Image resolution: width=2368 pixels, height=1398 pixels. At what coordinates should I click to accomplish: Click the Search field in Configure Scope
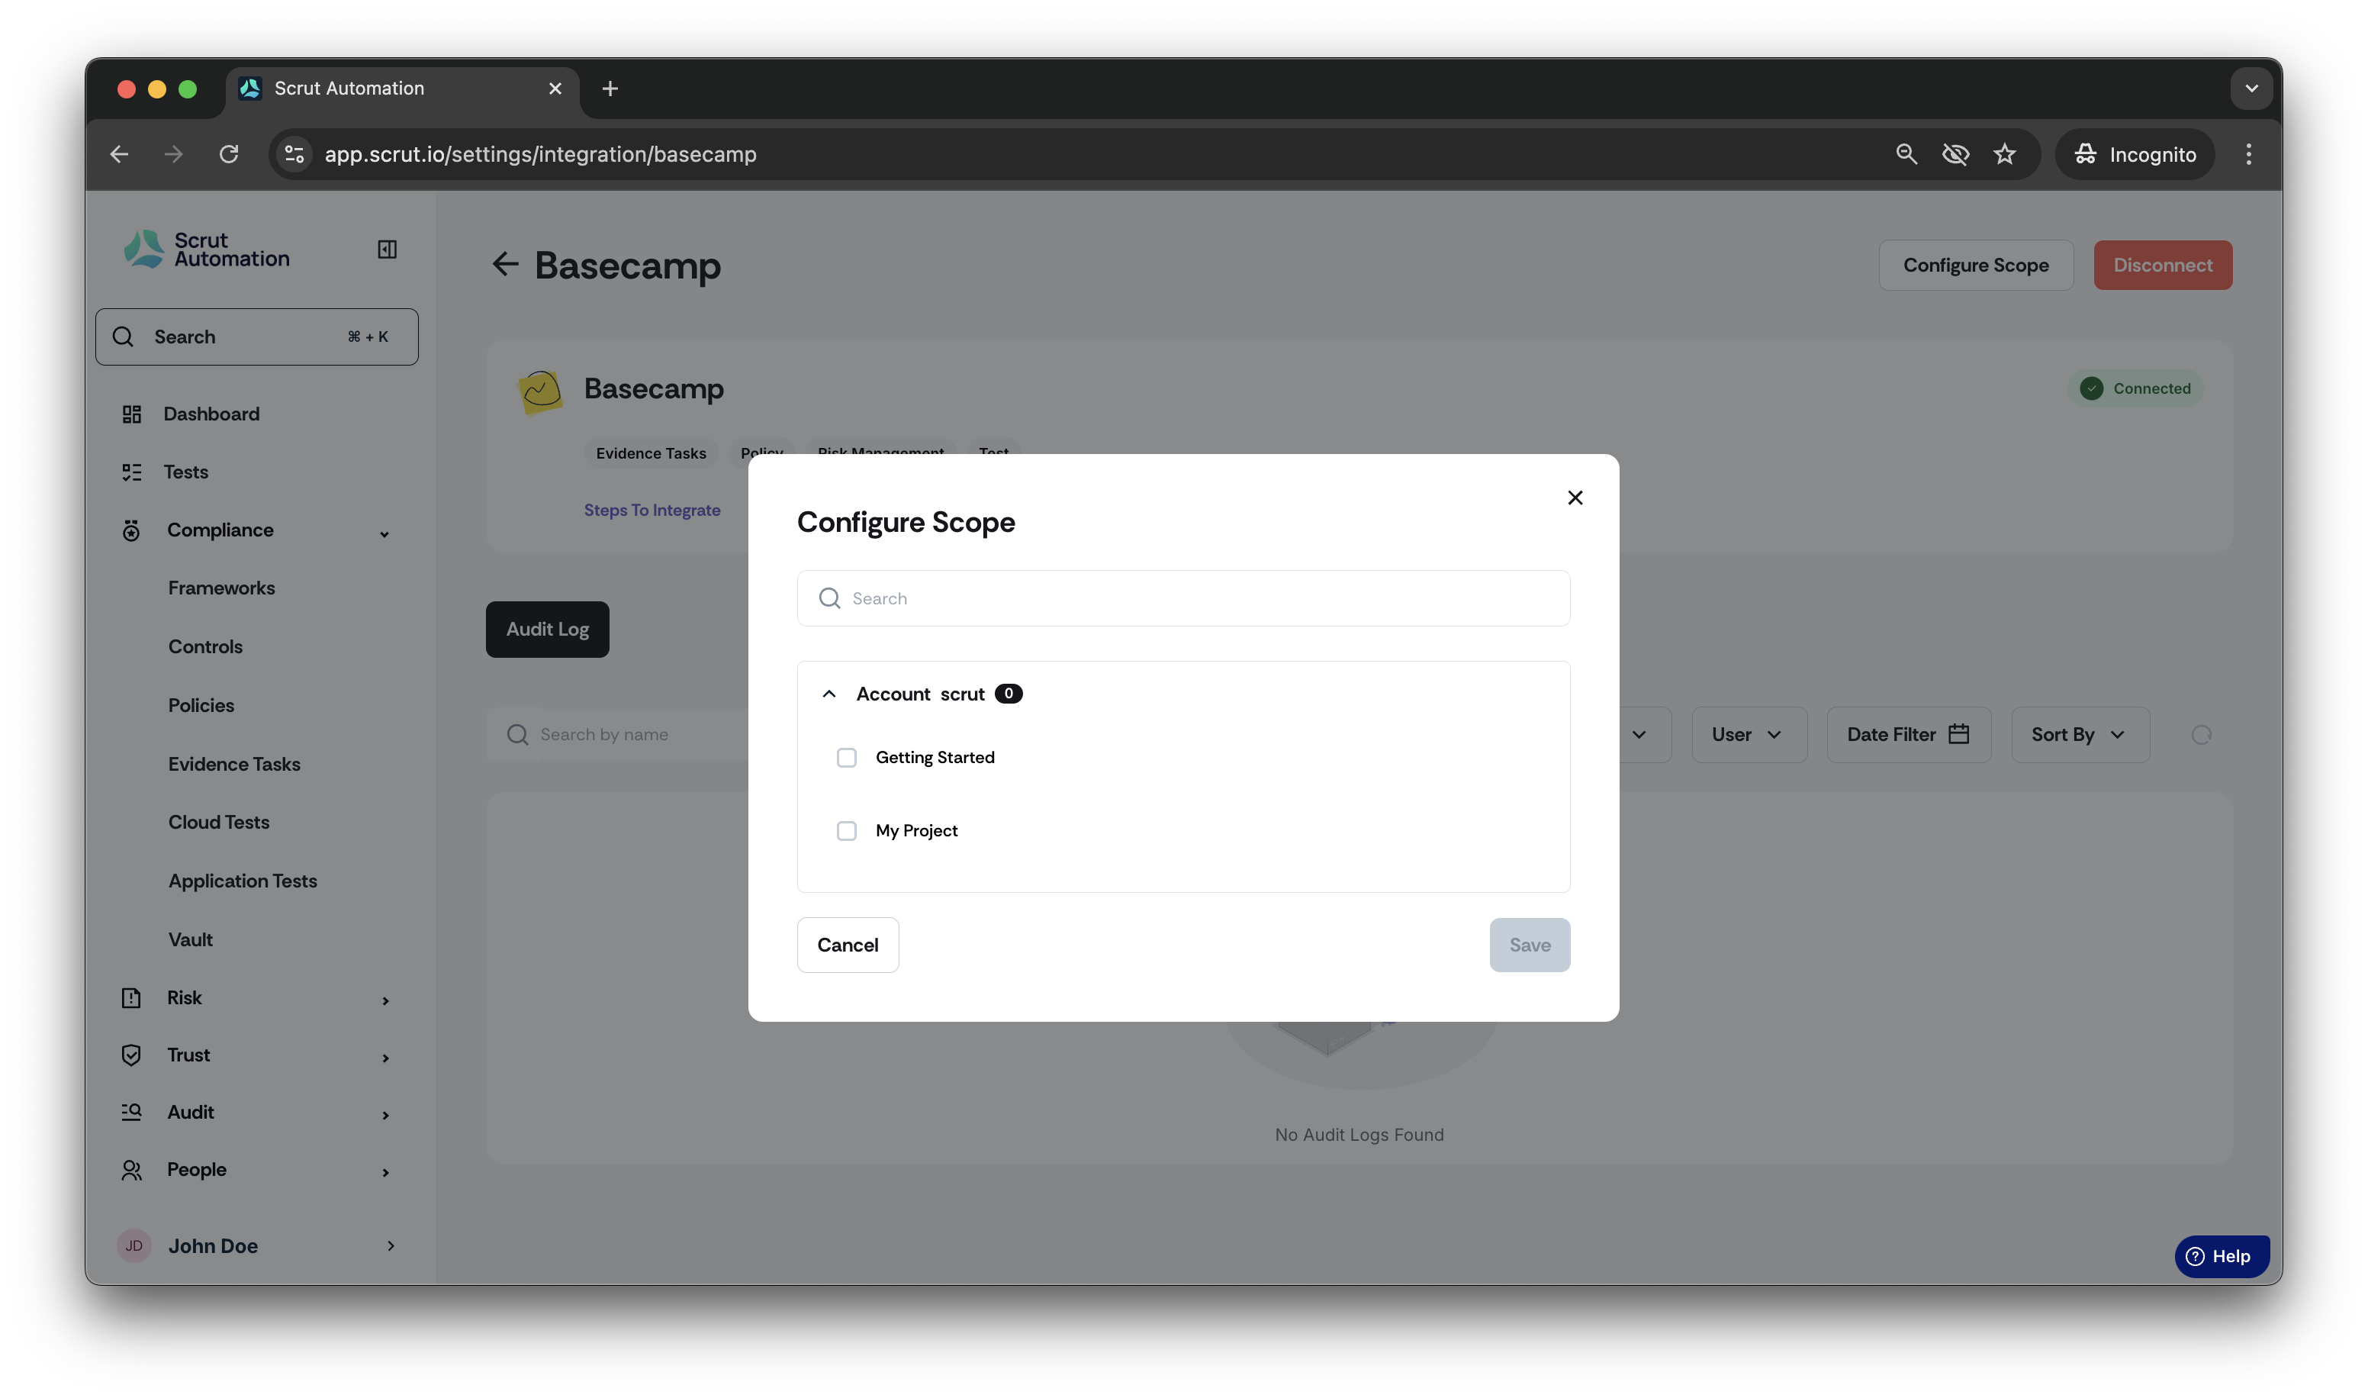coord(1183,598)
